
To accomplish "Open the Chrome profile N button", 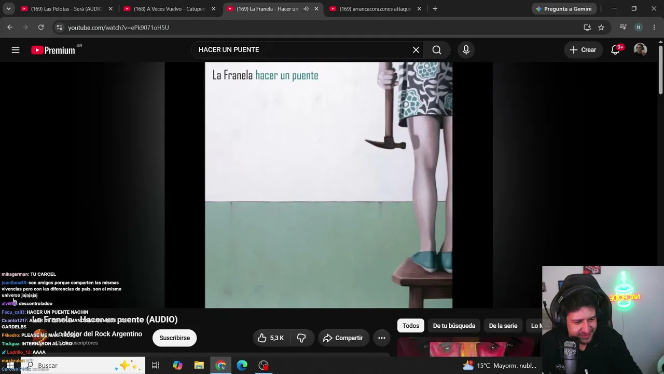I will click(x=639, y=27).
